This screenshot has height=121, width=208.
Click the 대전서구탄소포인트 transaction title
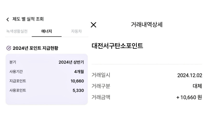pos(117,46)
